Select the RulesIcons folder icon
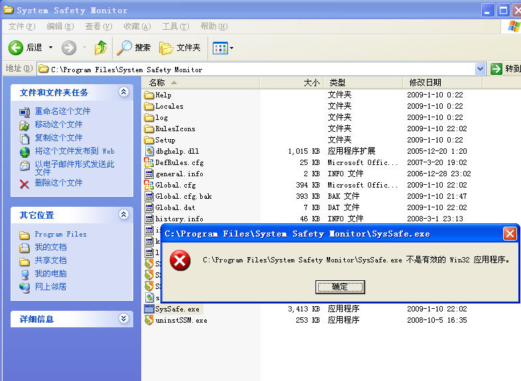 pos(149,129)
